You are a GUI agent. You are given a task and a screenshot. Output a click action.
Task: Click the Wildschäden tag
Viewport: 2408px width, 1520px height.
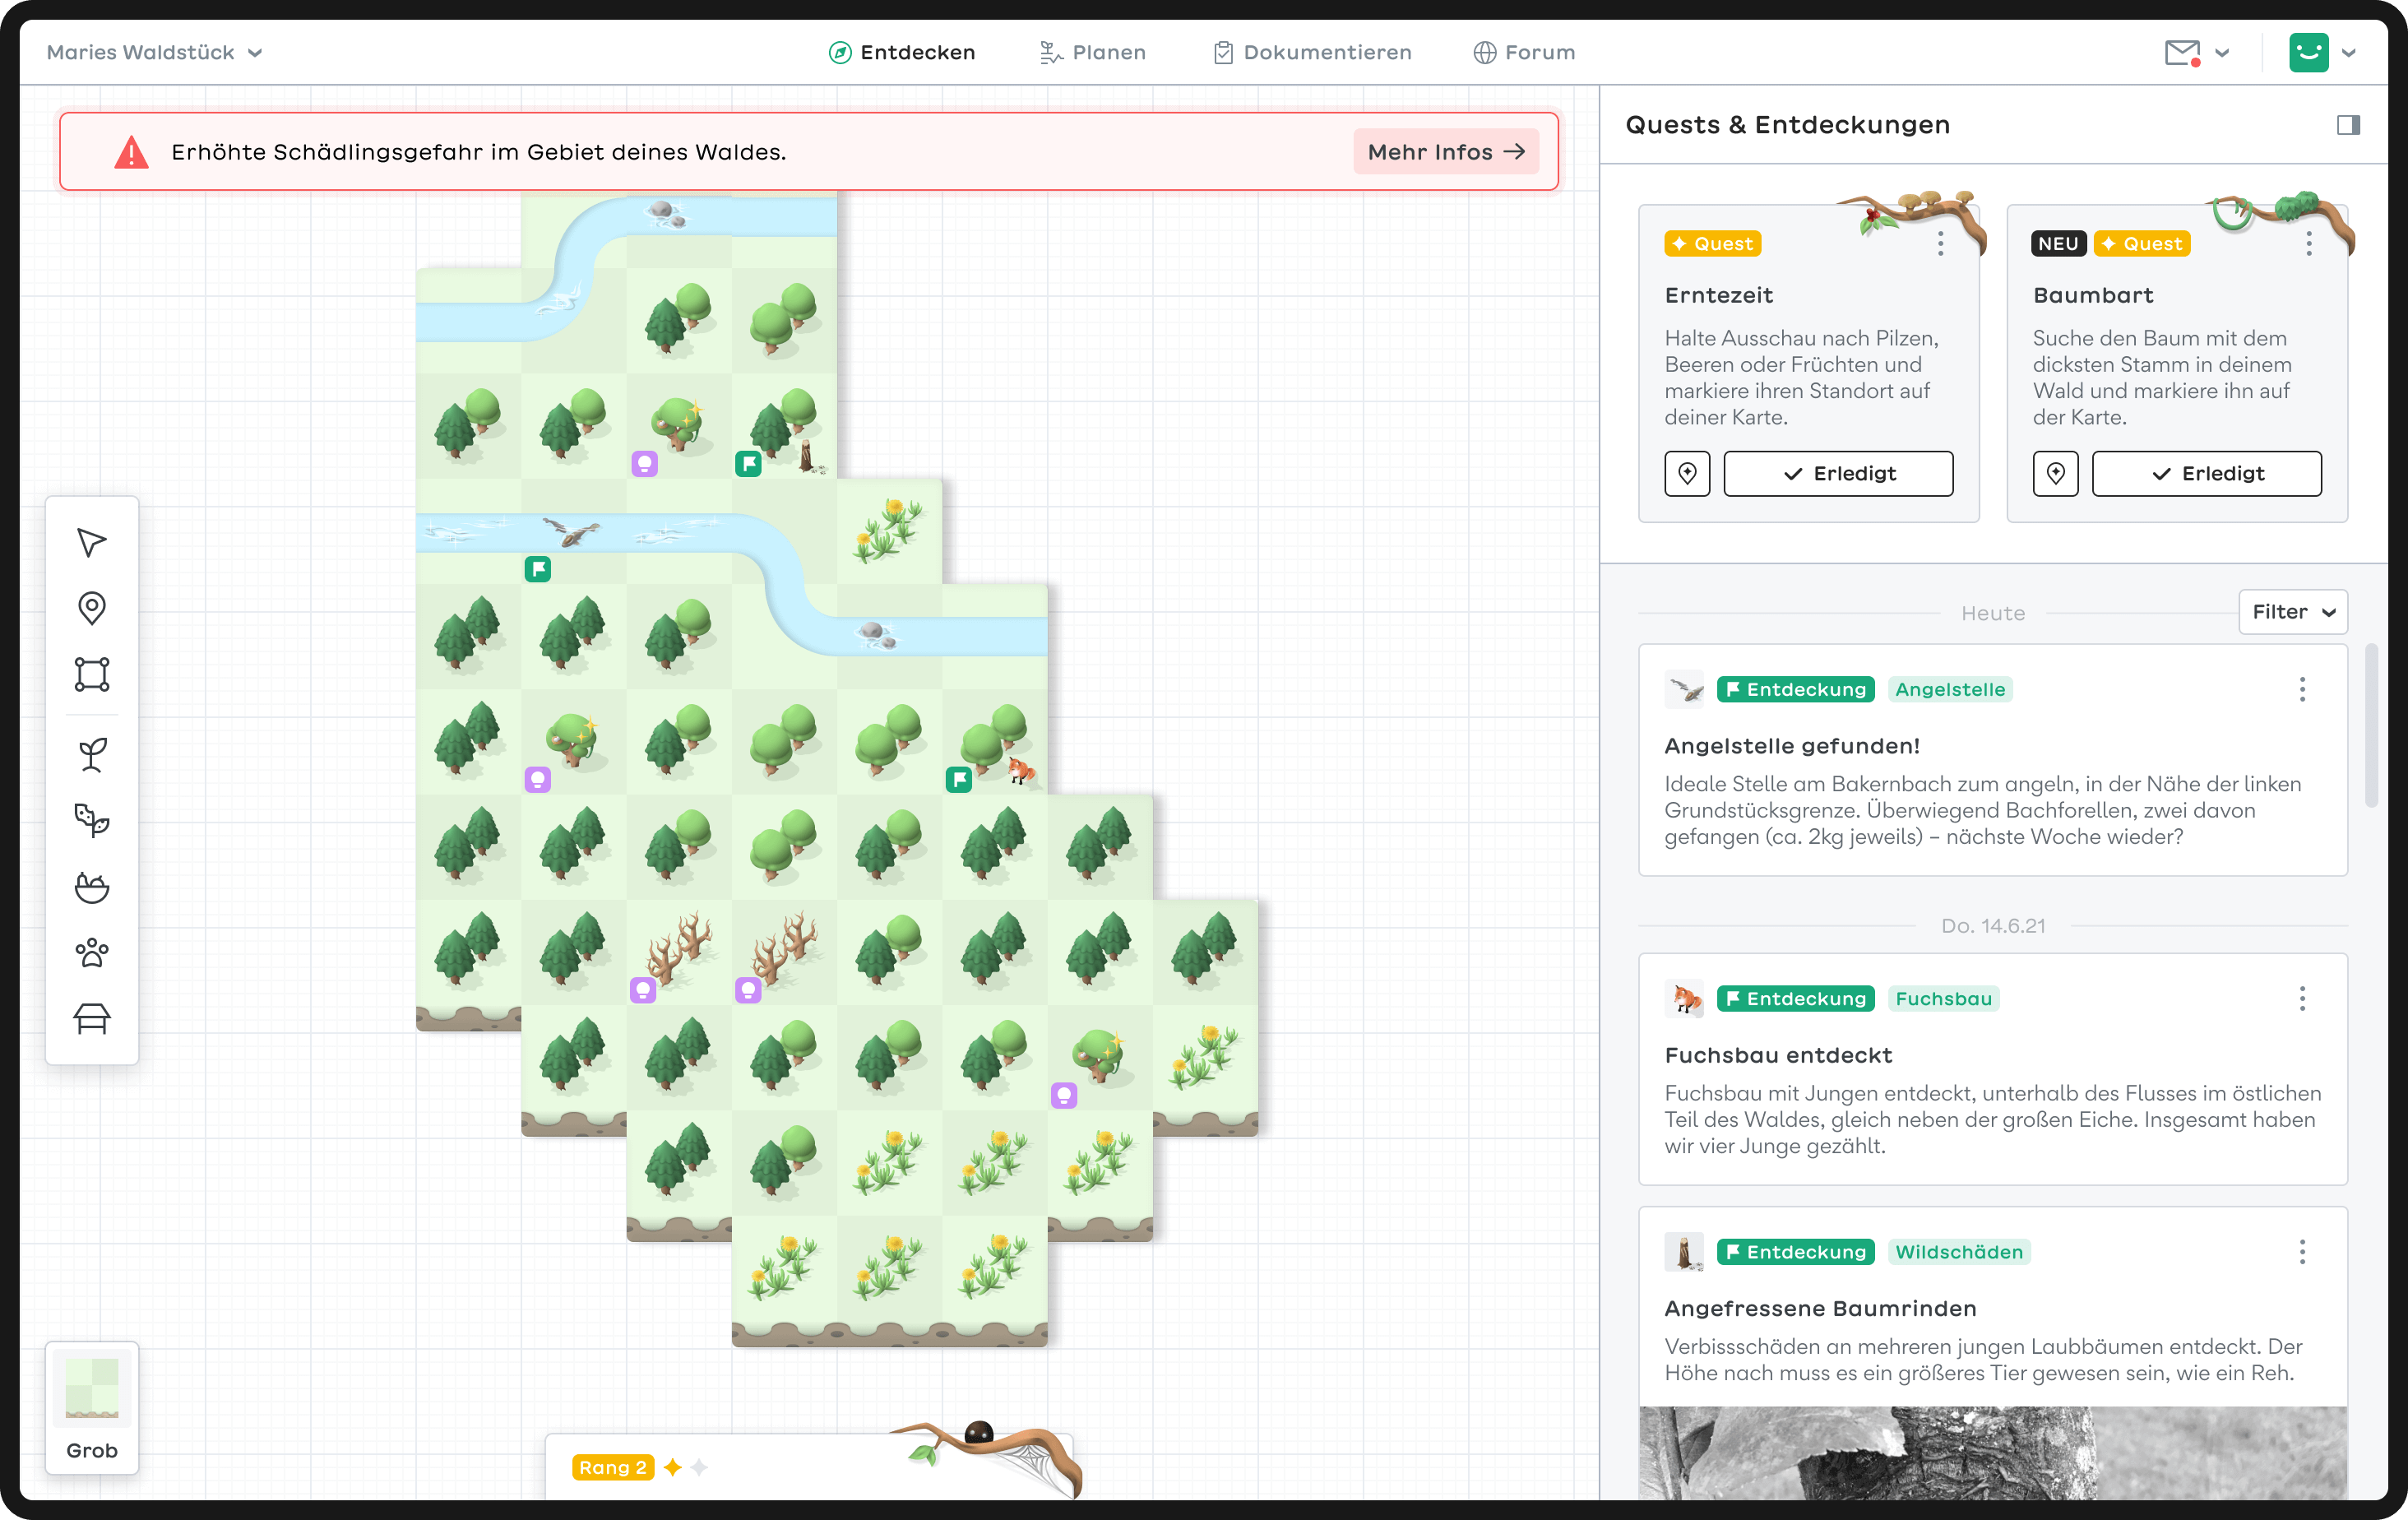point(1959,1251)
